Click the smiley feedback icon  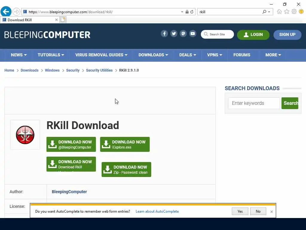(x=301, y=12)
